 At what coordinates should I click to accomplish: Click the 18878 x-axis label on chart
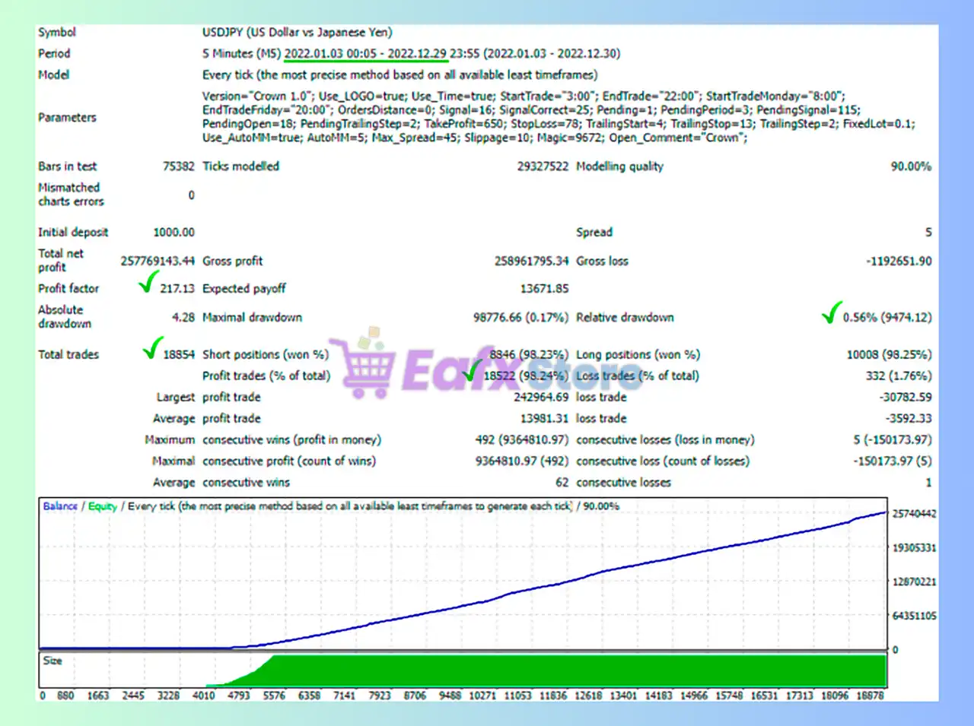click(870, 696)
